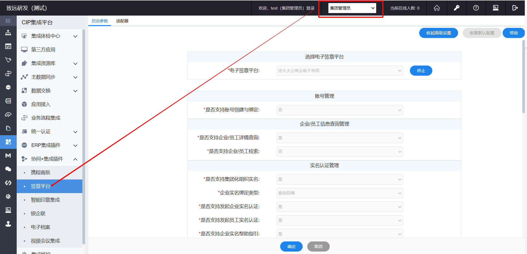Expand 集成体检中心 menu
Screen dimensions: 527x254
50,36
